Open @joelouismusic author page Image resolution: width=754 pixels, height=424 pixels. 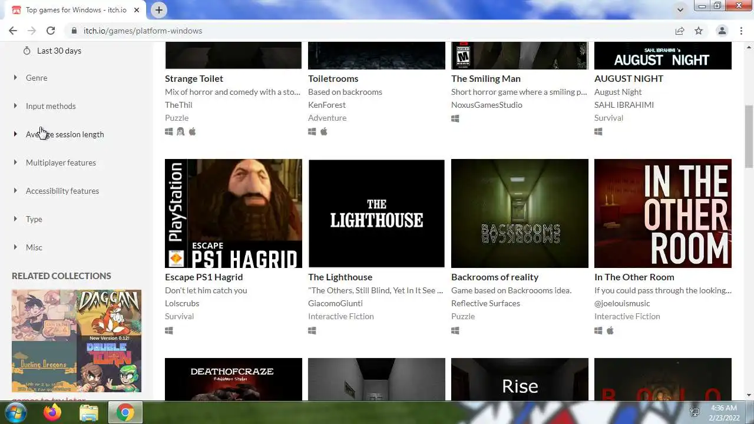(622, 303)
